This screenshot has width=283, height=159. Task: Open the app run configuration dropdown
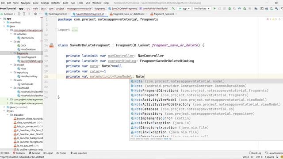tap(184, 8)
